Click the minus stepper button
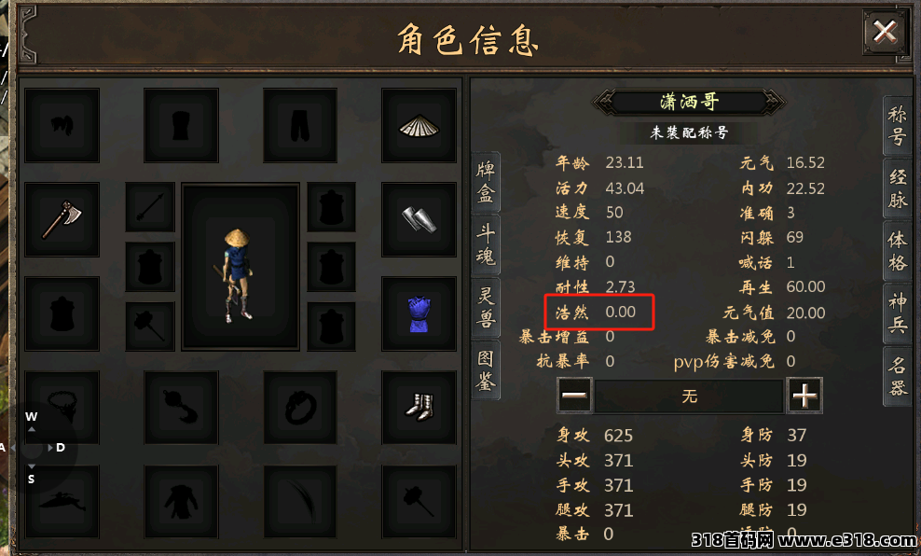Viewport: 921px width, 556px height. 574,396
